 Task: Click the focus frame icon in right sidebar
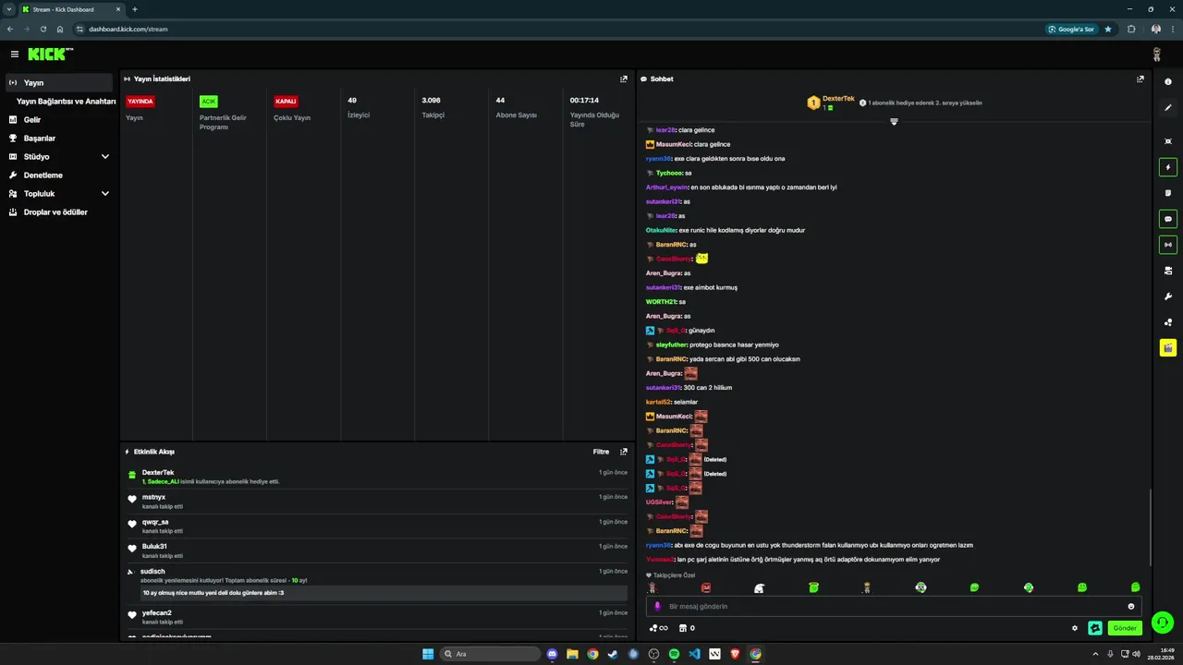click(1168, 141)
